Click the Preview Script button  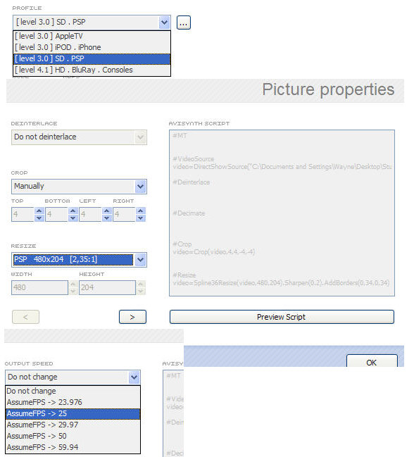[282, 317]
